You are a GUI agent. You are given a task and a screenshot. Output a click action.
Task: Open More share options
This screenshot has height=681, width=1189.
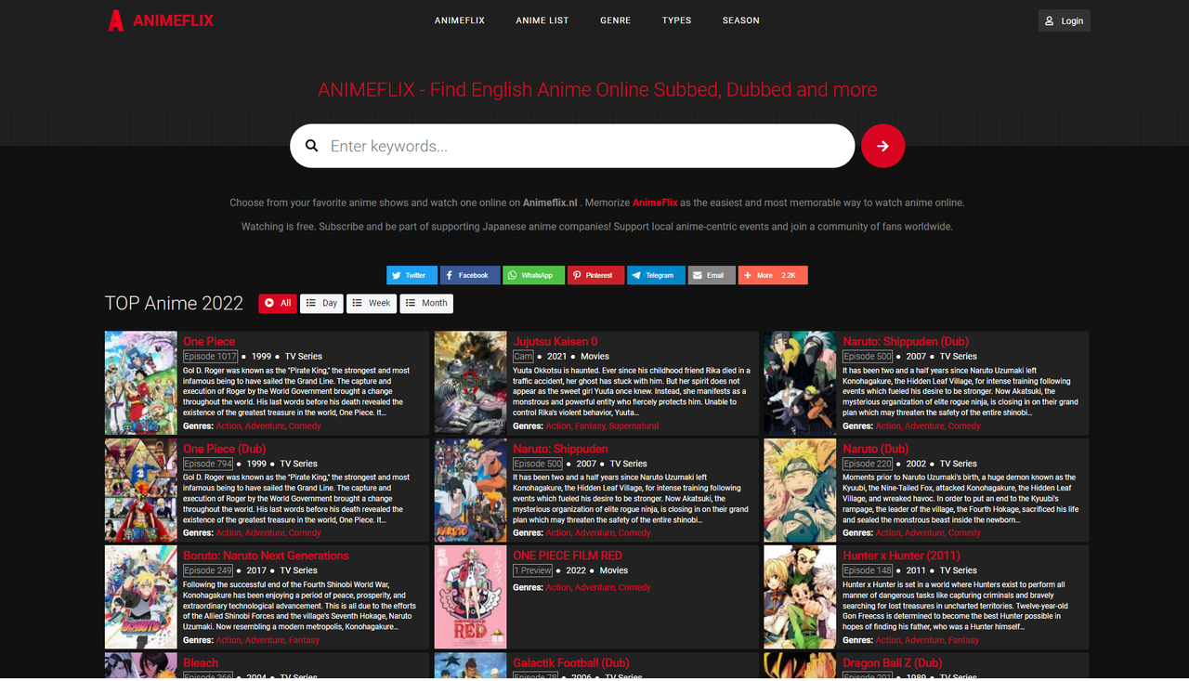coord(773,275)
